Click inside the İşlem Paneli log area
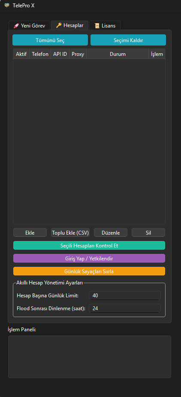Screen dimensions: 181x397 pyautogui.click(x=90, y=357)
